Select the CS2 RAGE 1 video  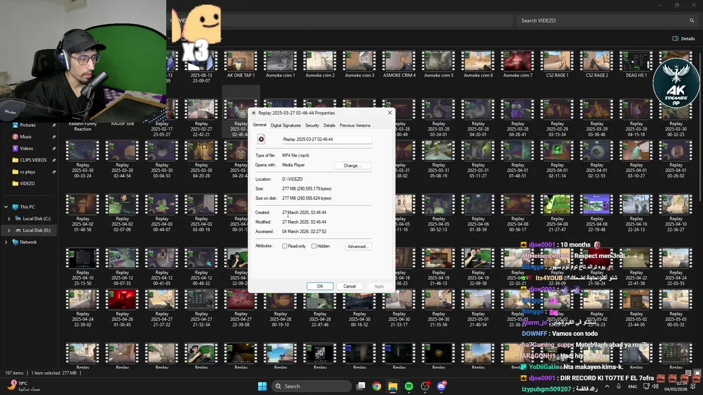click(557, 65)
